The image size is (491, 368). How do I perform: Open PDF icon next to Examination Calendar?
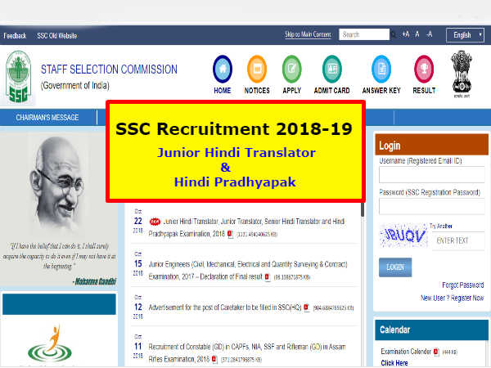[436, 352]
